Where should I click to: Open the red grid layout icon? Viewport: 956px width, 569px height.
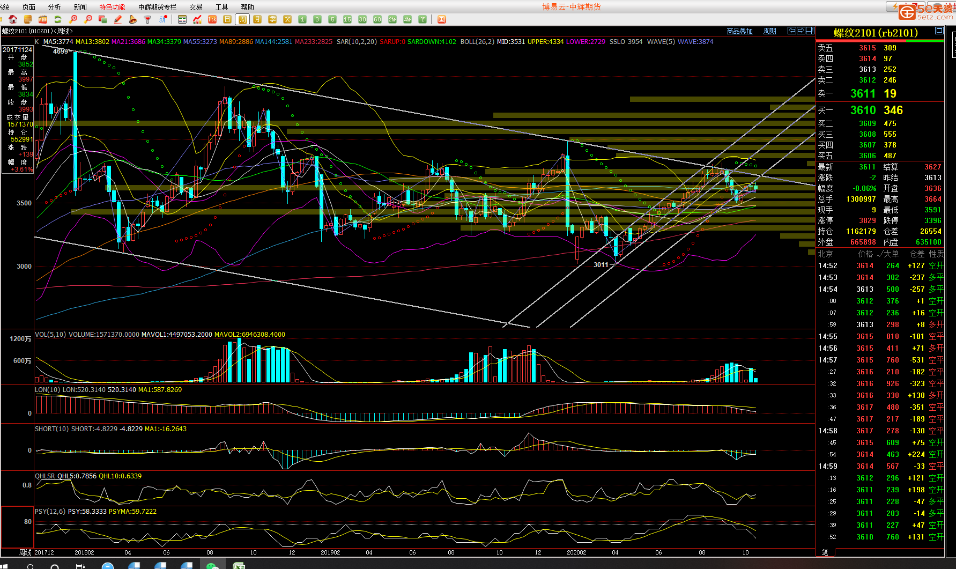coord(442,19)
